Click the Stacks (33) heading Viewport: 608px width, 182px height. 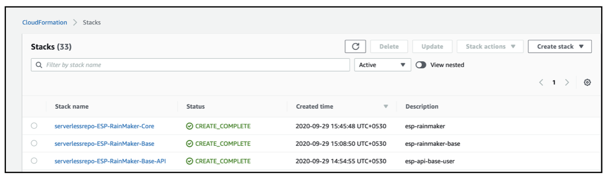(x=51, y=47)
